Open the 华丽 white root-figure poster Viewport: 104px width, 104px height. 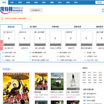[x=73, y=81]
